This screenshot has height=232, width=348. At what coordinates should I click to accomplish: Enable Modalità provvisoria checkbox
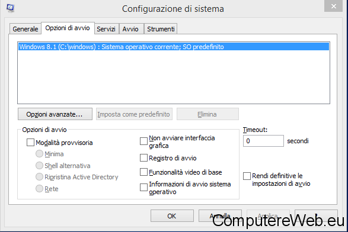coord(30,143)
